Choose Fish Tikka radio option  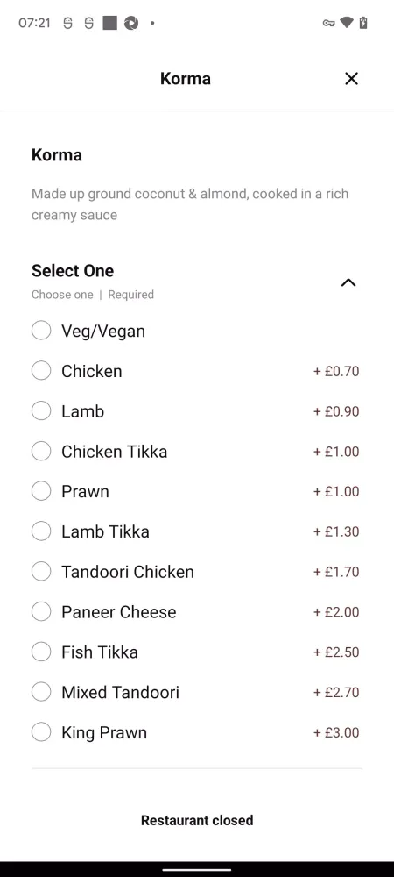point(41,652)
